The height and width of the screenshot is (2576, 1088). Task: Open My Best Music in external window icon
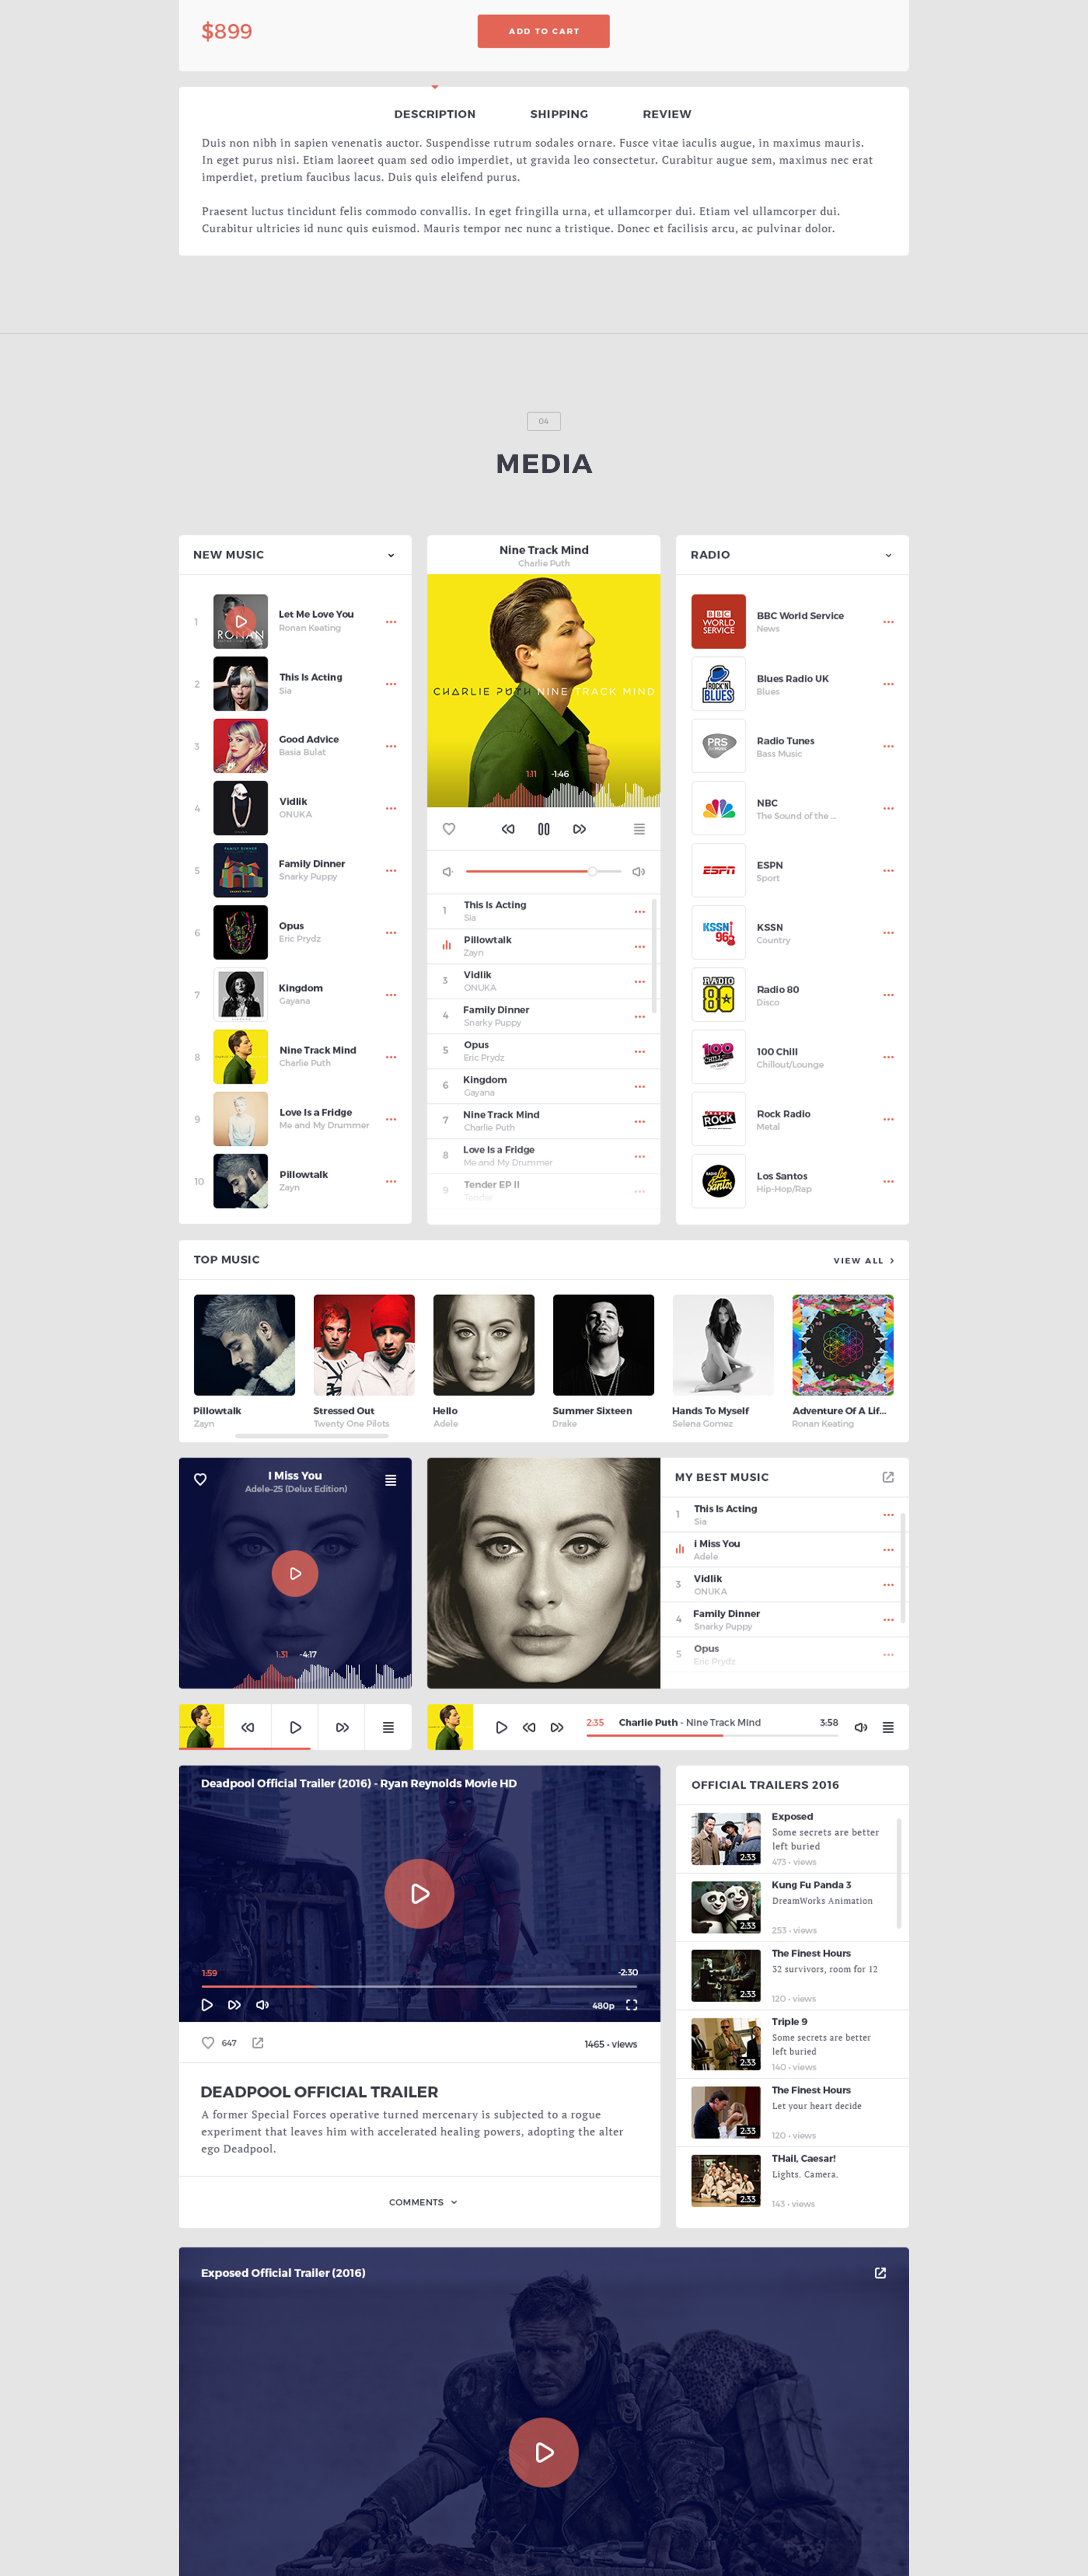[x=888, y=1477]
